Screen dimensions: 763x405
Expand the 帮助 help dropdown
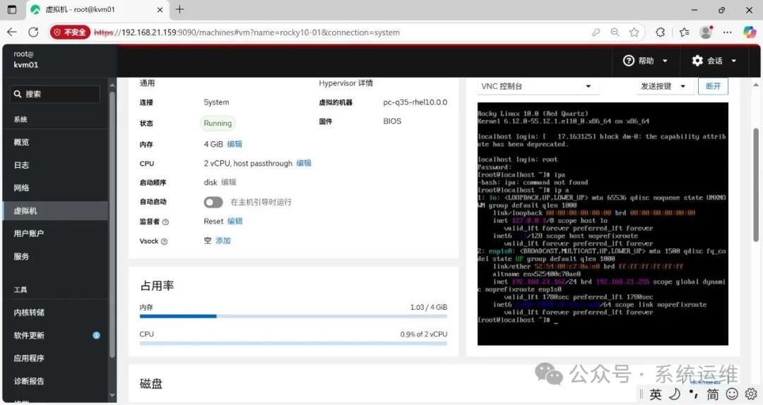click(645, 61)
